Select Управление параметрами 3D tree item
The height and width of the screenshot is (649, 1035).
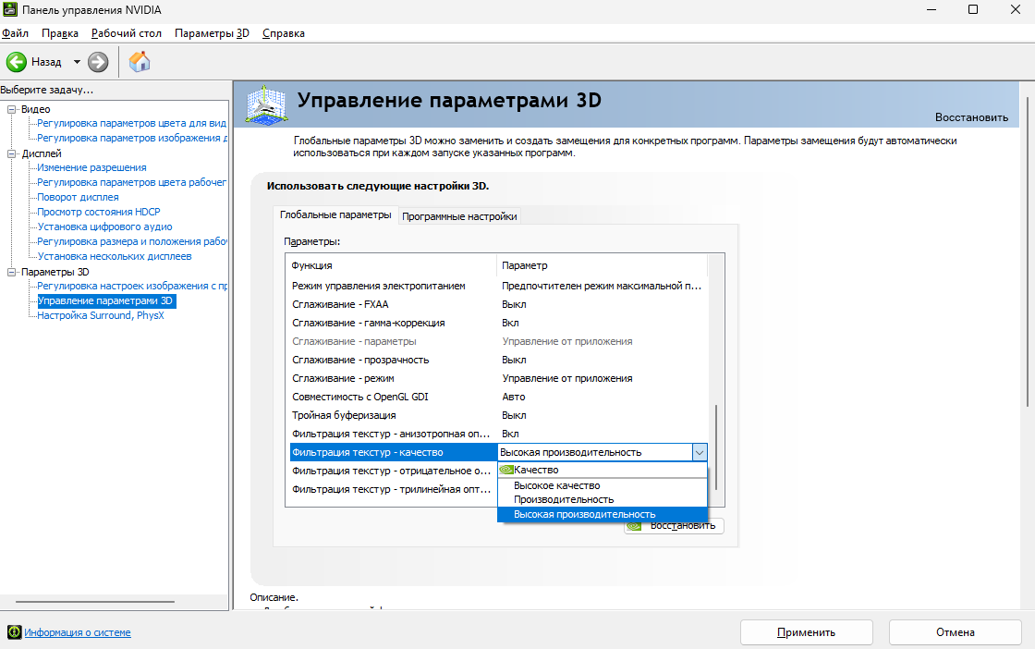(x=105, y=300)
